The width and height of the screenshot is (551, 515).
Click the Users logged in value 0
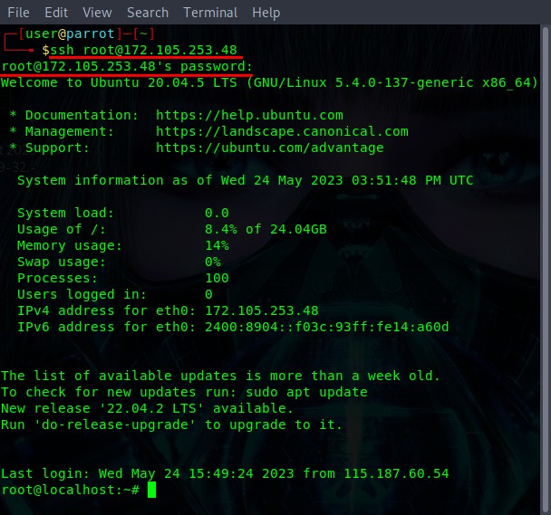208,294
